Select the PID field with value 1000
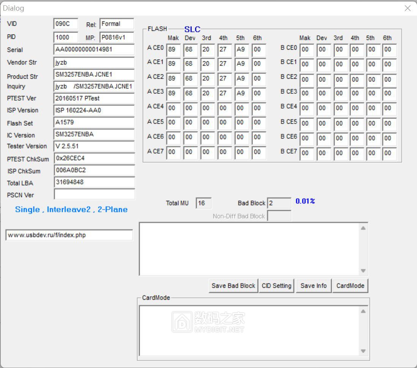 [66, 37]
